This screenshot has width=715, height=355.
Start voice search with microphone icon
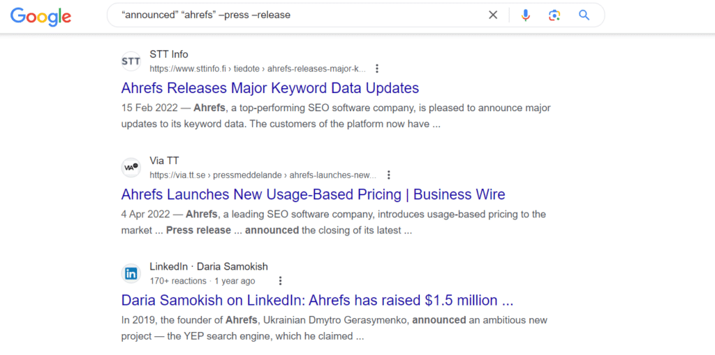tap(525, 15)
